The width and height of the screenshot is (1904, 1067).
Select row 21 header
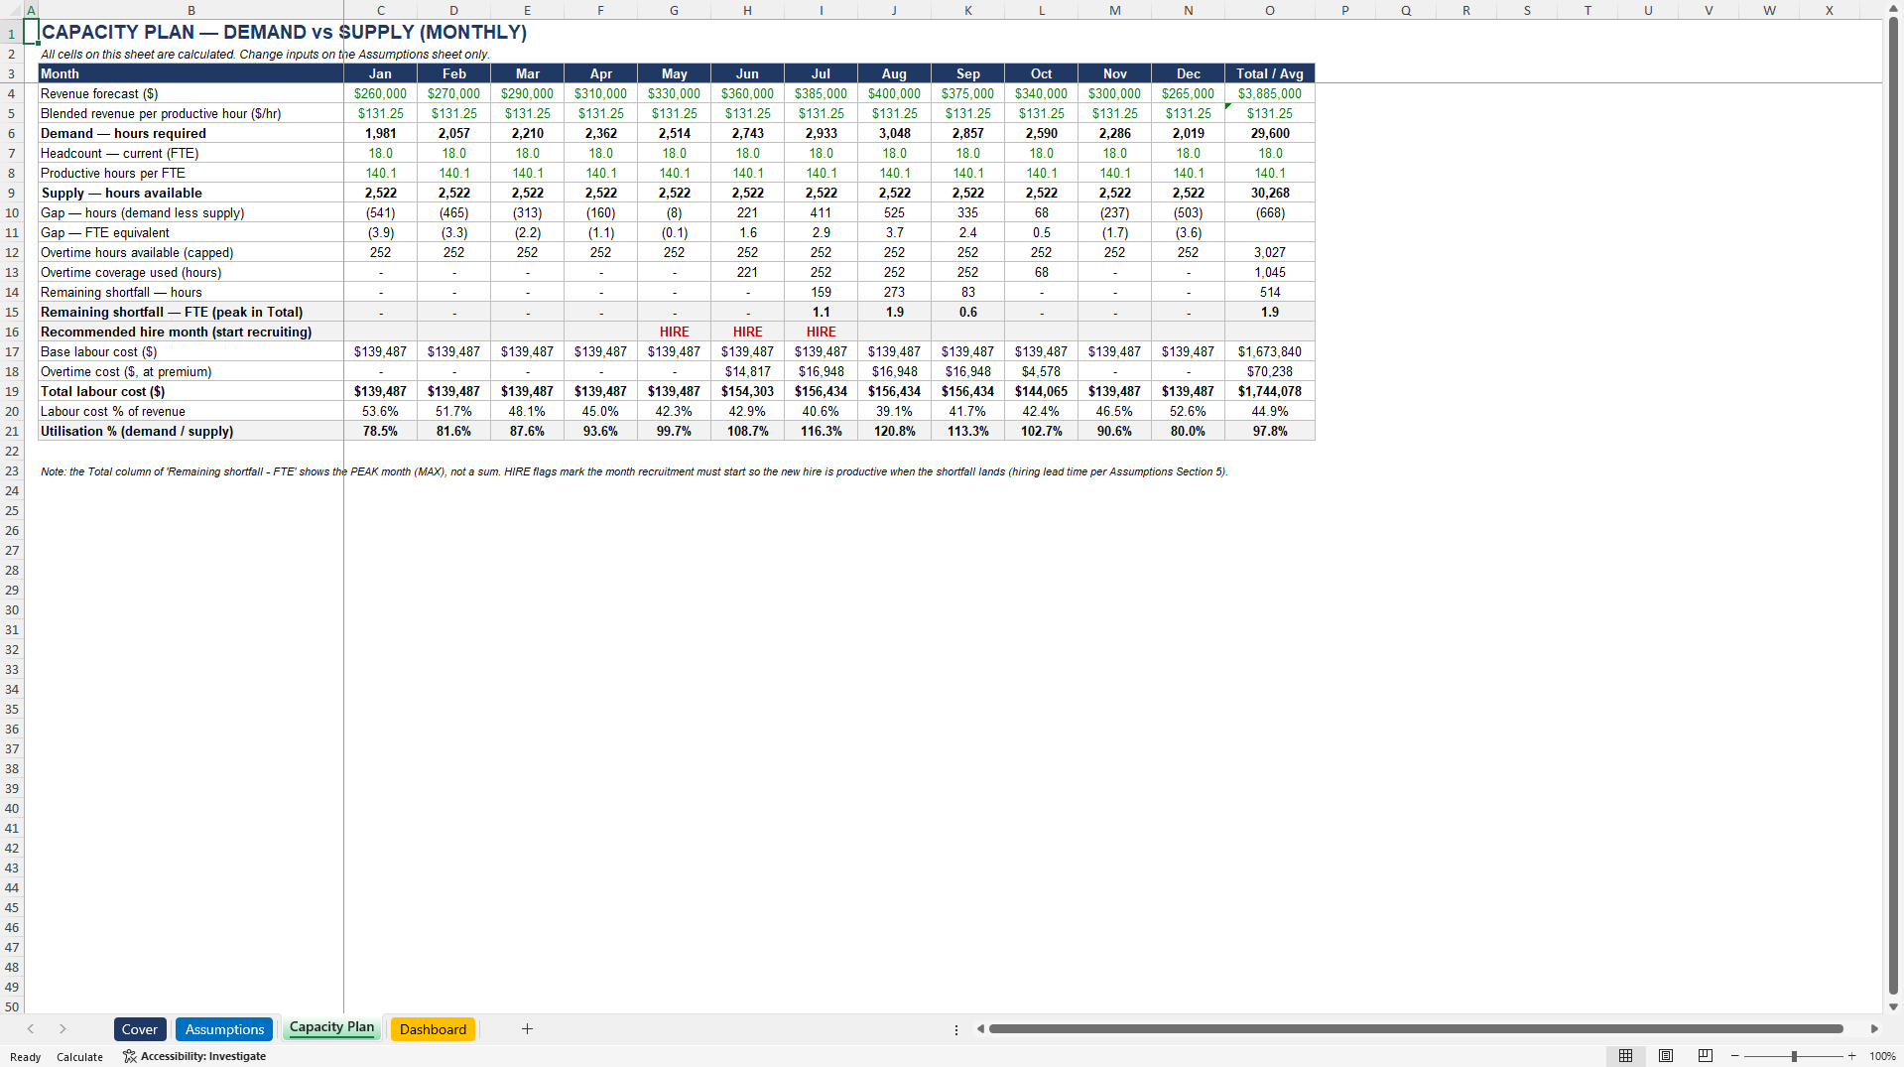[12, 431]
